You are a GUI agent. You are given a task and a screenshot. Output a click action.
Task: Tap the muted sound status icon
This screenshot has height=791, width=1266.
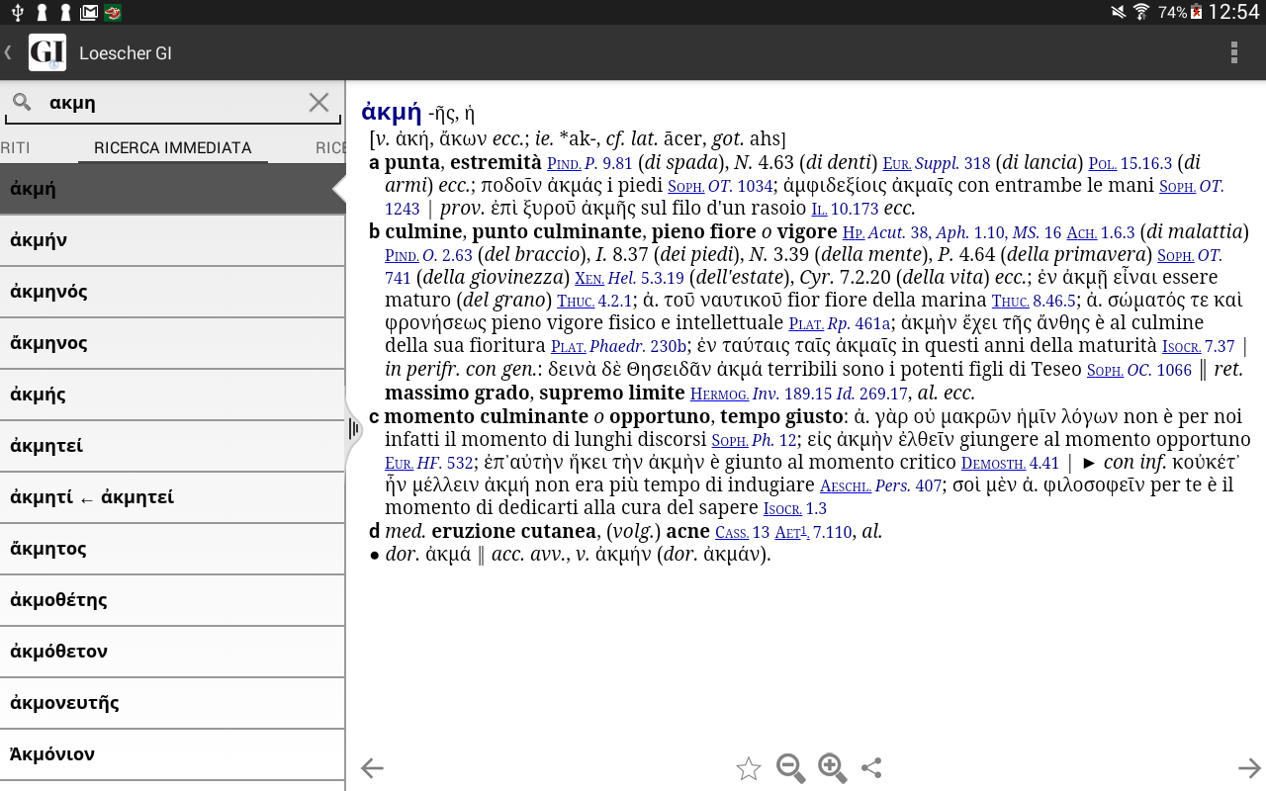pyautogui.click(x=1119, y=12)
